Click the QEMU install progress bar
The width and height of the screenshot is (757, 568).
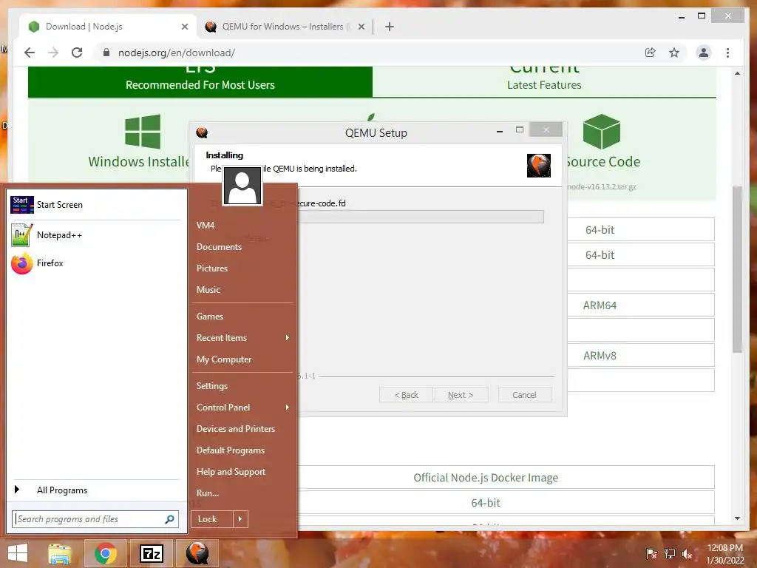(x=420, y=217)
